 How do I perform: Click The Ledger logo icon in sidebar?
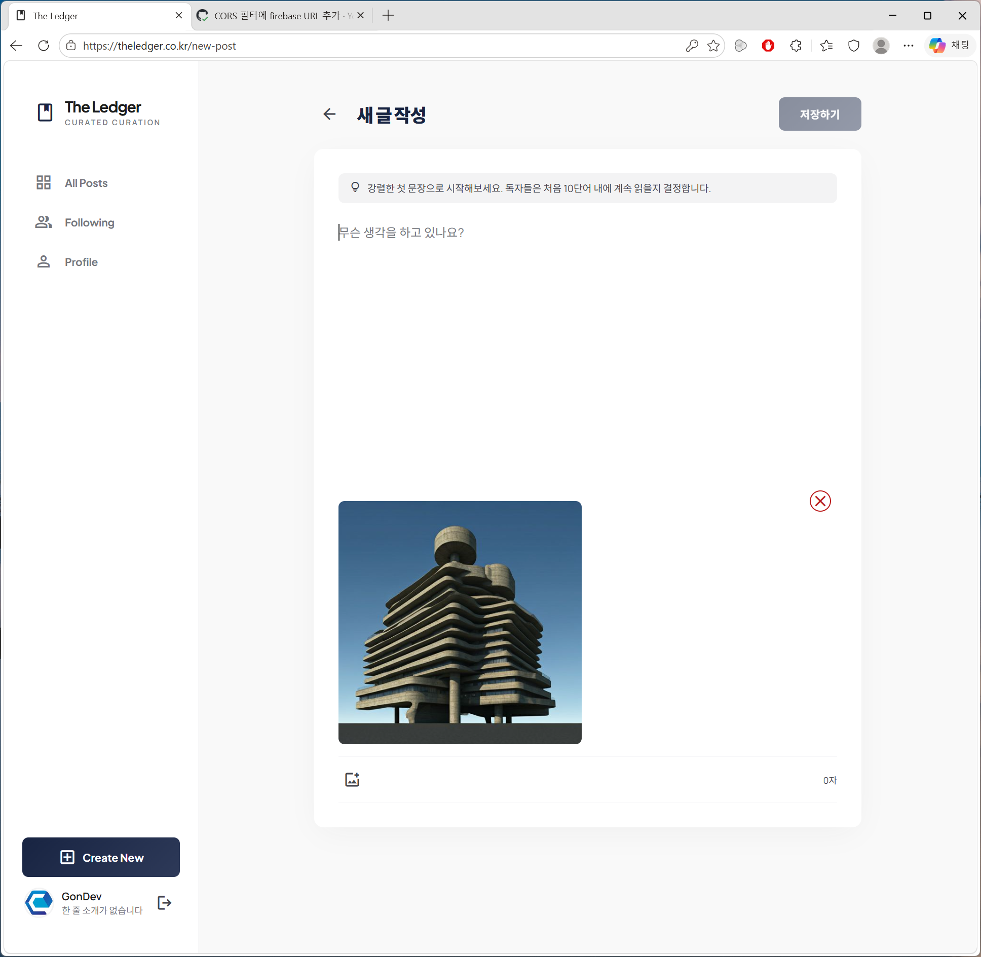pos(45,112)
